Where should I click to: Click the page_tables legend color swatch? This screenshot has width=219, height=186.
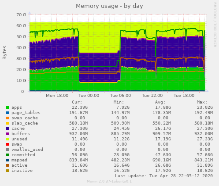7,113
